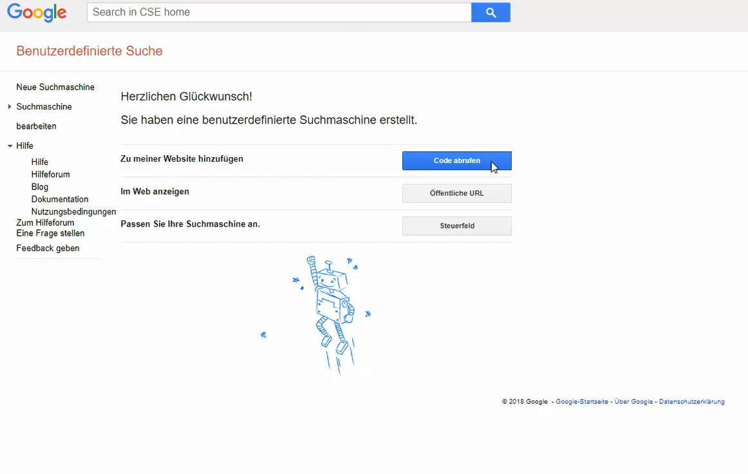Viewport: 748px width, 474px height.
Task: Select Neue Suchmaschine in sidebar
Action: tap(55, 87)
